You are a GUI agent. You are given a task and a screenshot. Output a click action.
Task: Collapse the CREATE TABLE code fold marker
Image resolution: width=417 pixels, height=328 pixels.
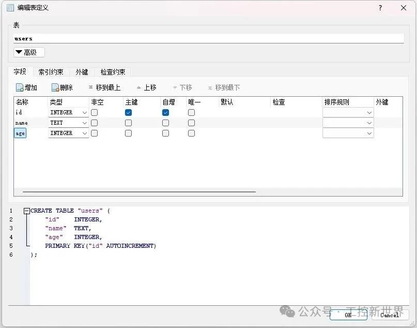pos(26,211)
